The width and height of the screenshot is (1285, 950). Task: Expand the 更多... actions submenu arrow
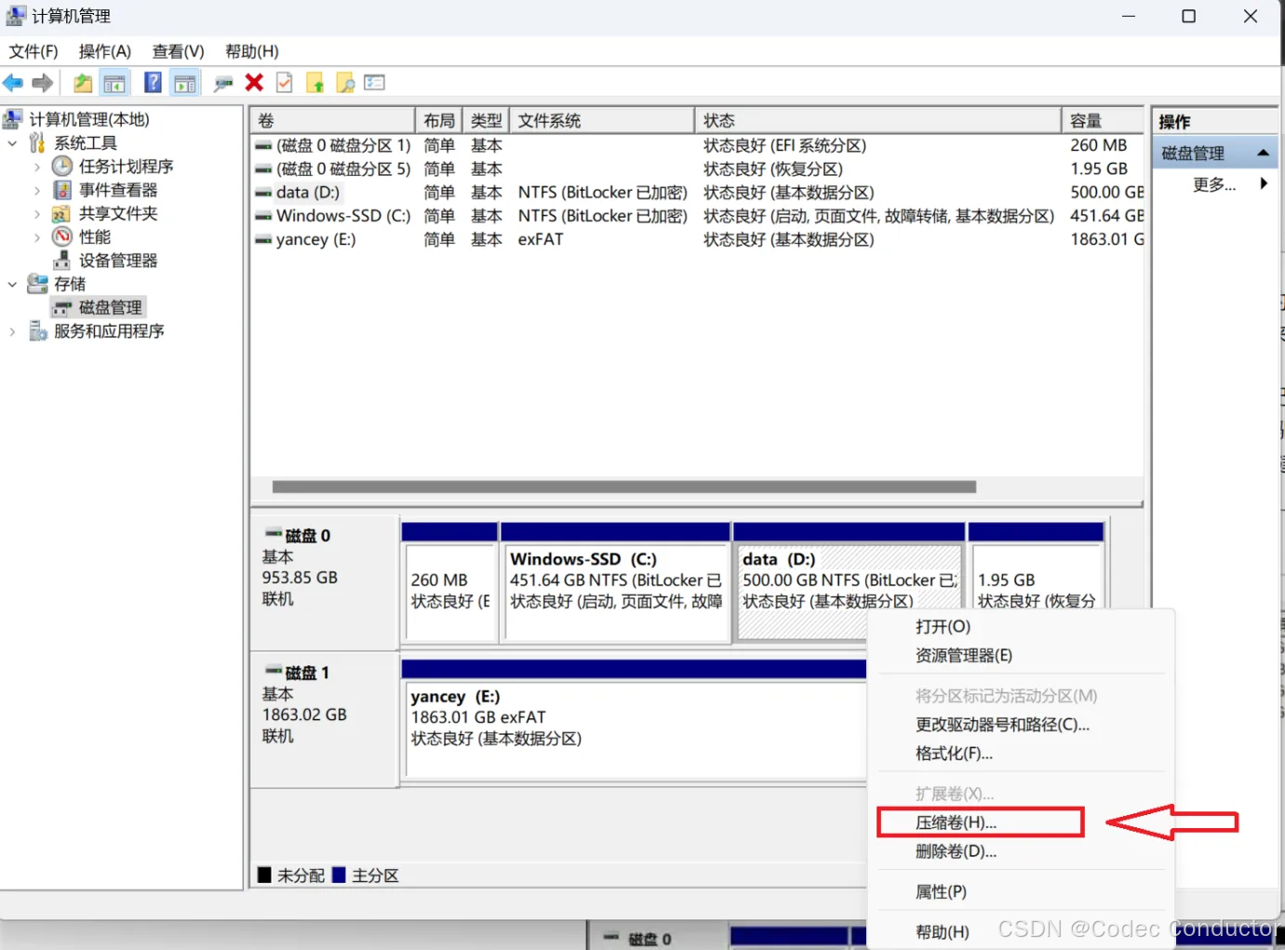pos(1264,183)
